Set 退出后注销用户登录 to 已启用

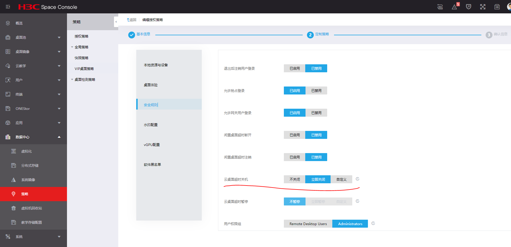tap(295, 68)
